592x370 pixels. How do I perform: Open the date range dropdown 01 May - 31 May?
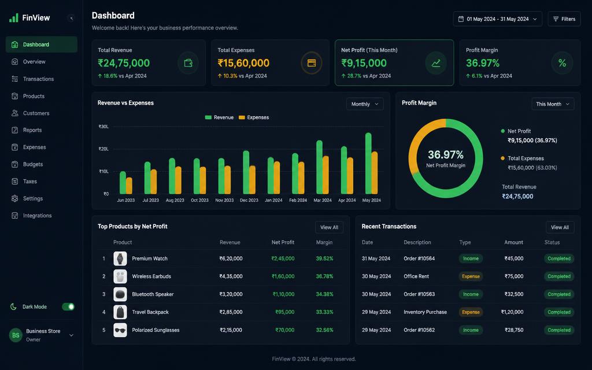pyautogui.click(x=498, y=19)
